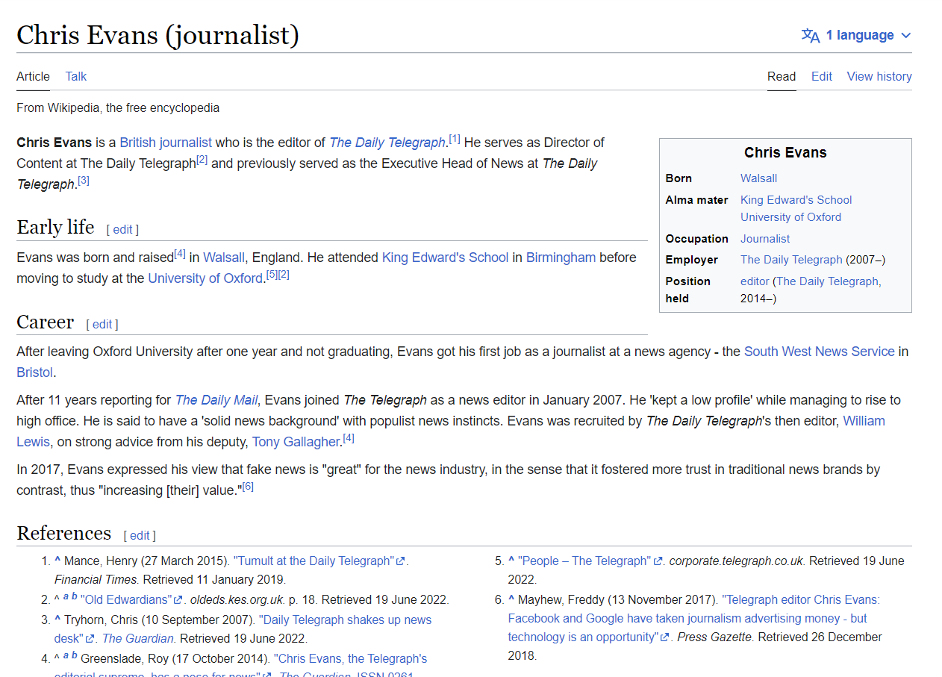942x677 pixels.
Task: Open The Daily Mail article link
Action: [x=216, y=400]
